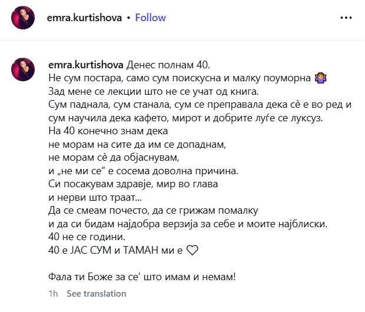This screenshot has height=312, width=365.
Task: Click the closing line "Фала ти Боже"
Action: (x=141, y=276)
